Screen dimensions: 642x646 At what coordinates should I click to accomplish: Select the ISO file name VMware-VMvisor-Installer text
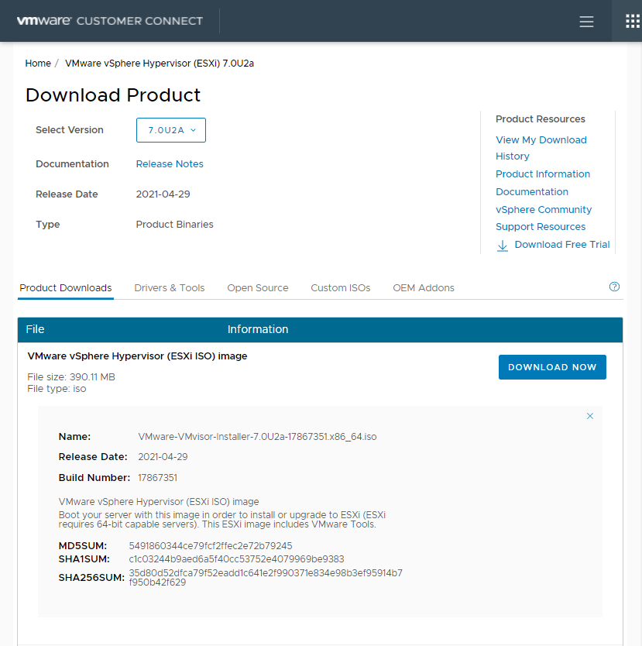click(257, 437)
